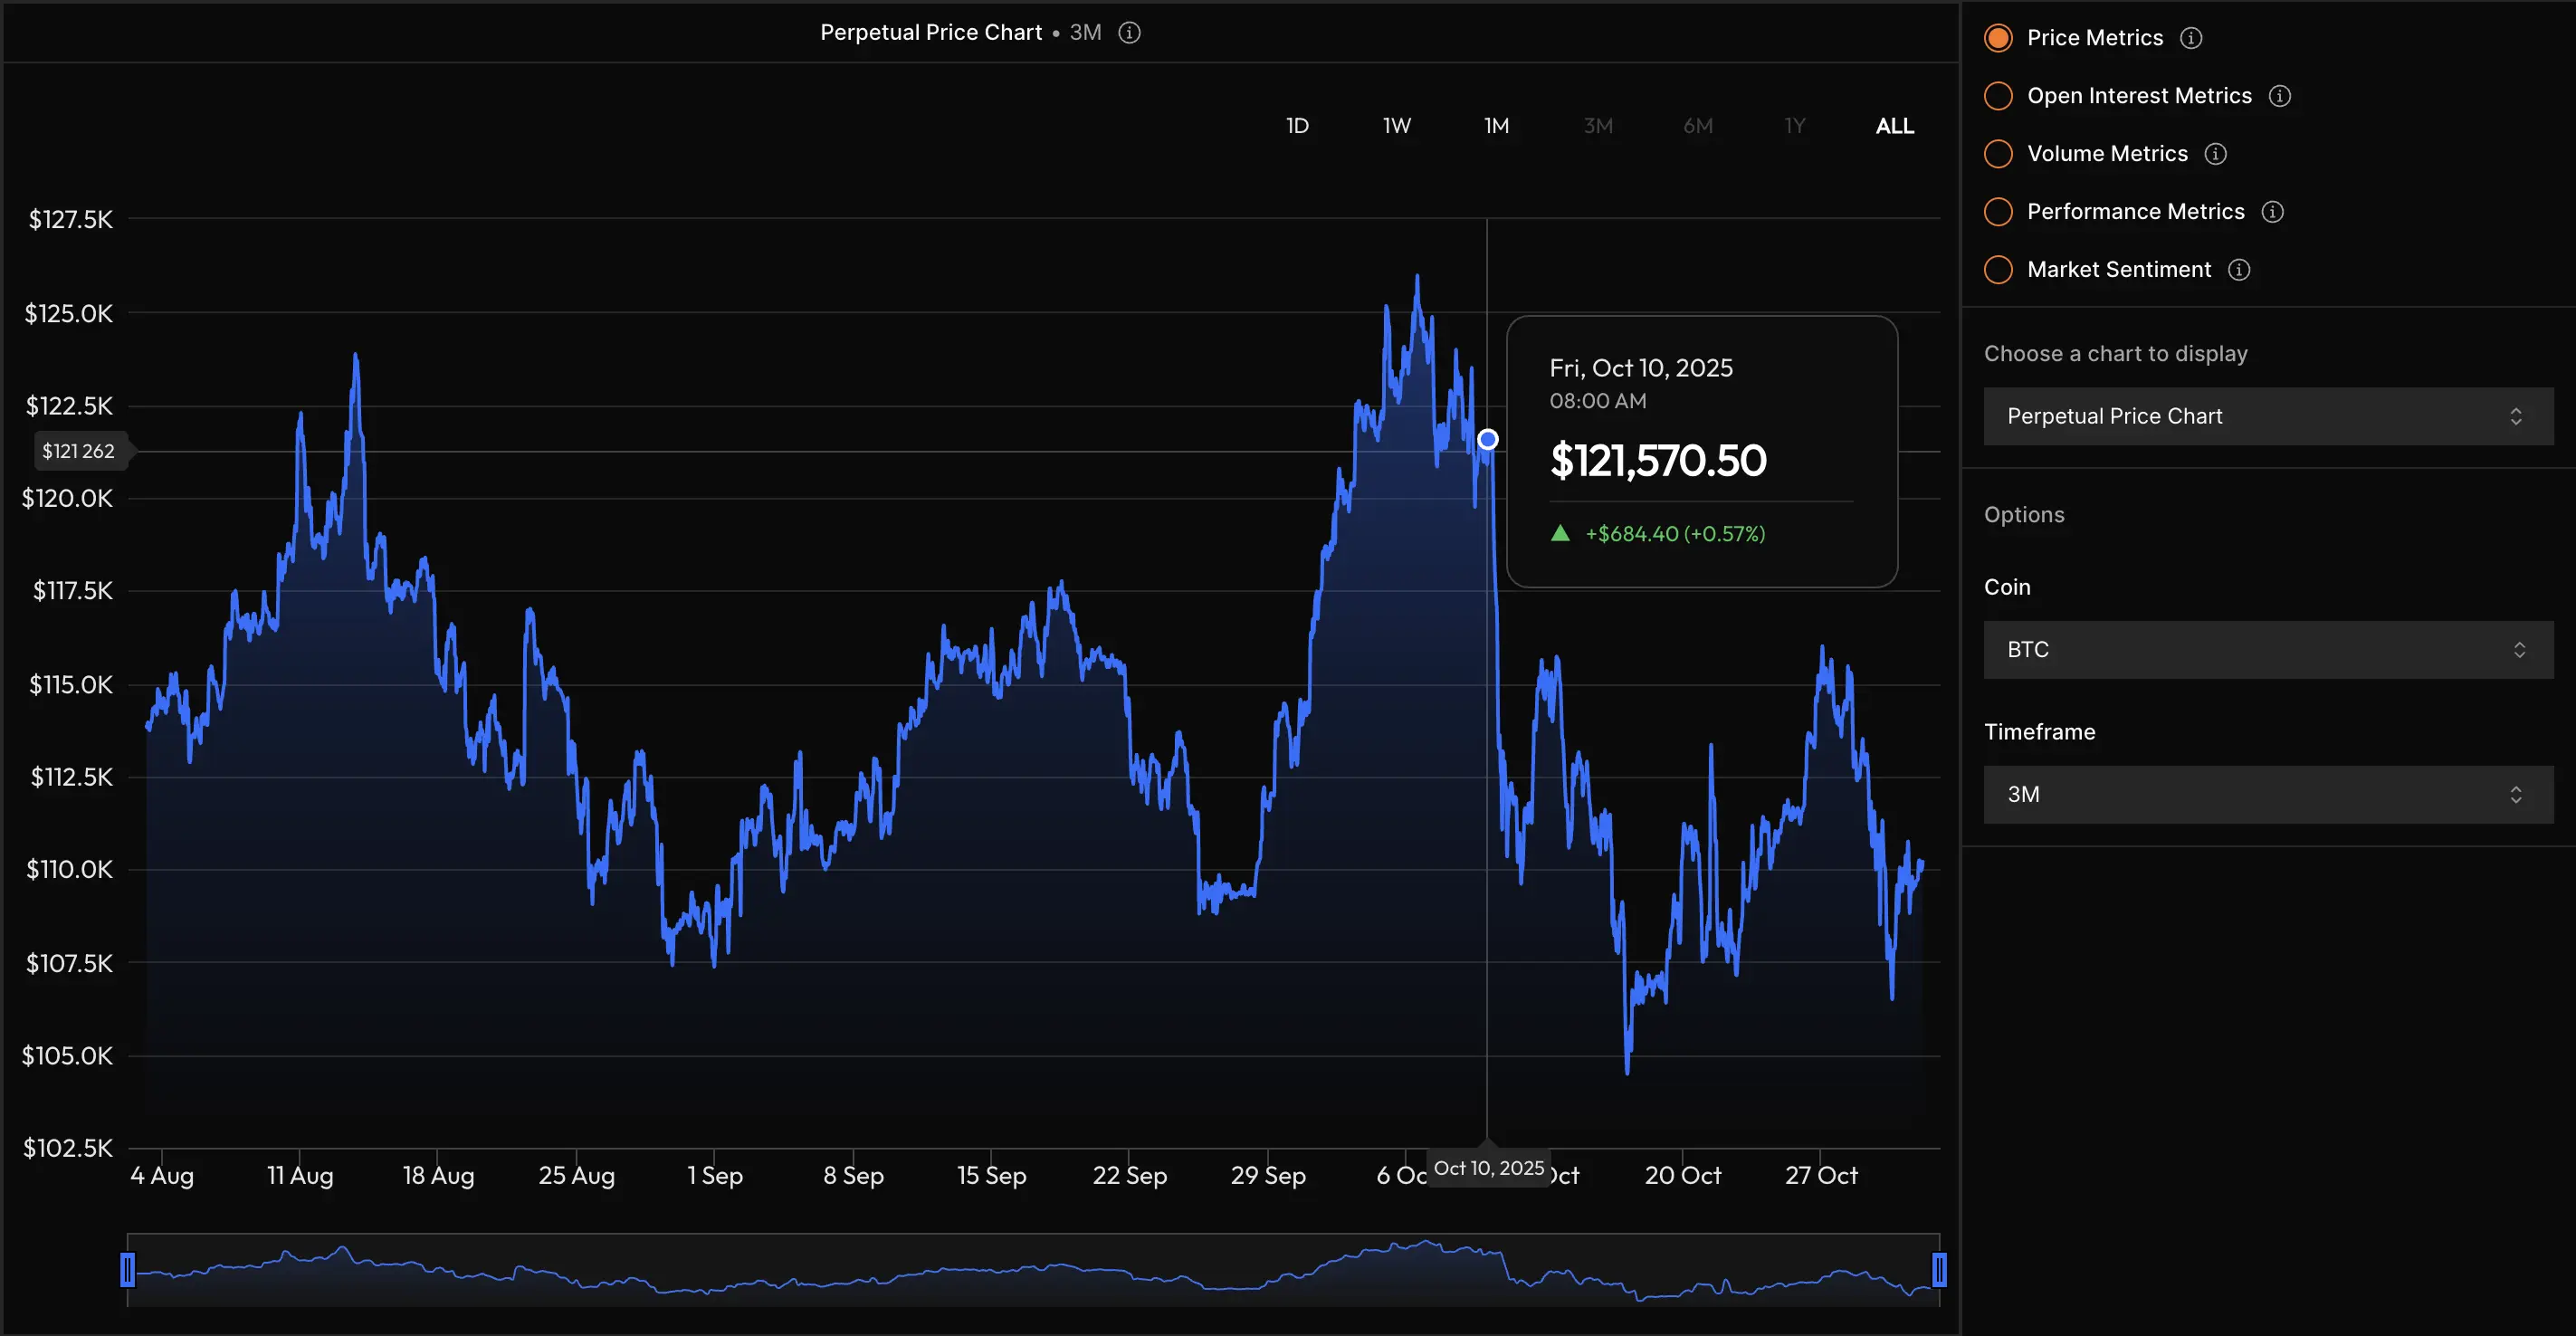Select the Open Interest Metrics radio button

pos(1998,95)
